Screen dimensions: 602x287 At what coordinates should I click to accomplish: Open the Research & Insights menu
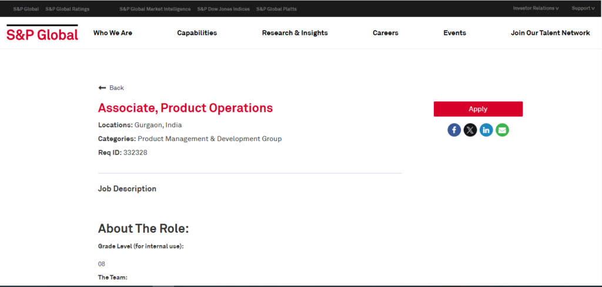coord(295,33)
